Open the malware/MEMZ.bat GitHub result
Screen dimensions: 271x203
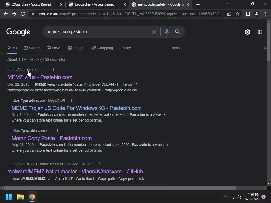[x=75, y=172]
